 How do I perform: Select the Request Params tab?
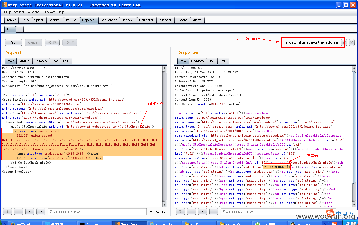(x=24, y=61)
